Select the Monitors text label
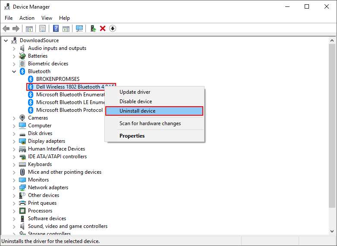337x246 pixels. click(x=38, y=180)
